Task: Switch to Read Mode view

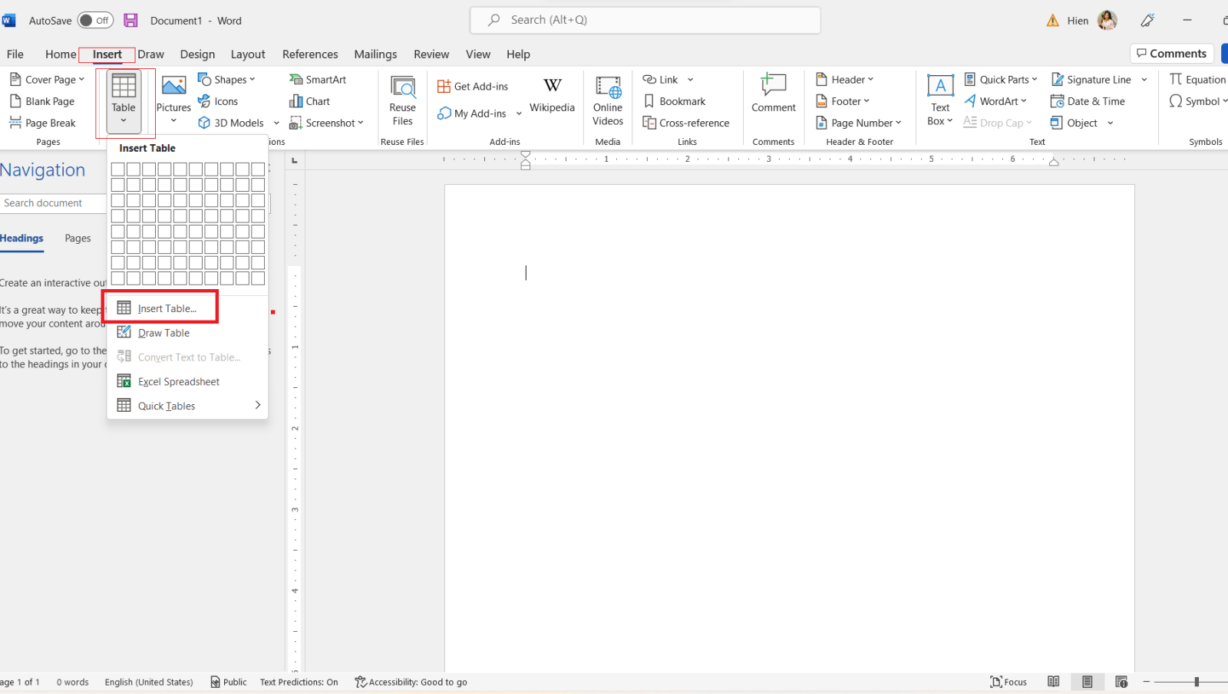Action: [x=1054, y=682]
